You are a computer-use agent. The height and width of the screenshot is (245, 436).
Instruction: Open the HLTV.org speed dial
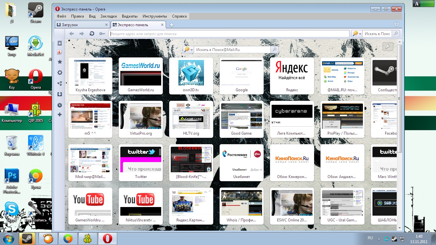pos(191,119)
